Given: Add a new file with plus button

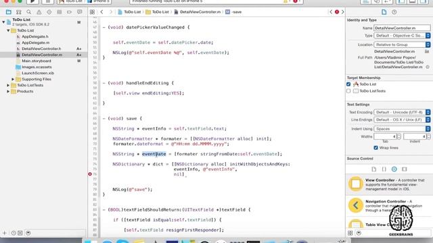Looking at the screenshot, I should point(5,233).
